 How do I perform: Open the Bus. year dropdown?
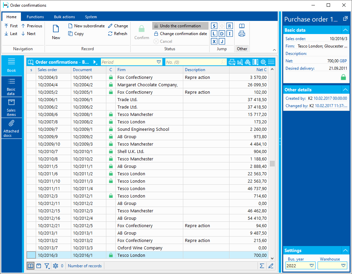312,266
